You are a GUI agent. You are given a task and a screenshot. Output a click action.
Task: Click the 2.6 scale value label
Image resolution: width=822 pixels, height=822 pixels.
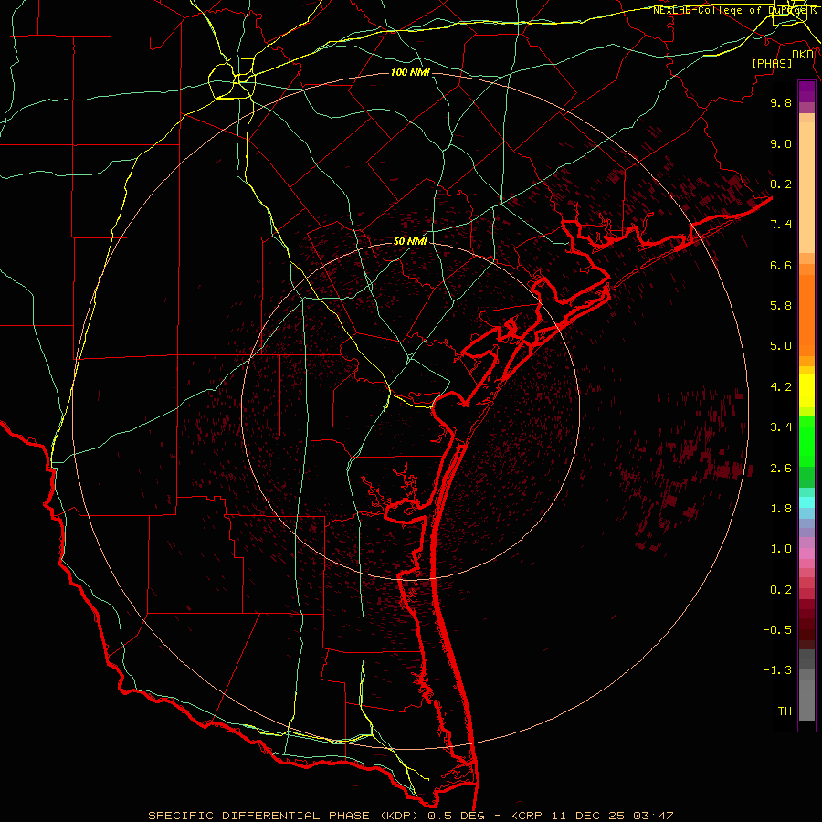[781, 469]
